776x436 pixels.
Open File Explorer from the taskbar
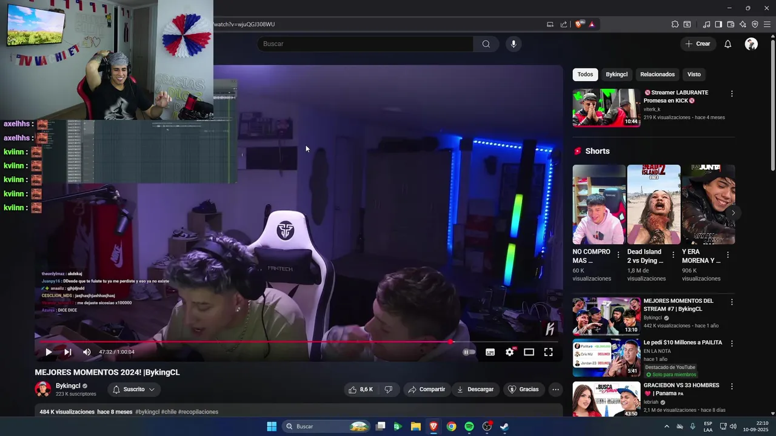click(x=416, y=426)
